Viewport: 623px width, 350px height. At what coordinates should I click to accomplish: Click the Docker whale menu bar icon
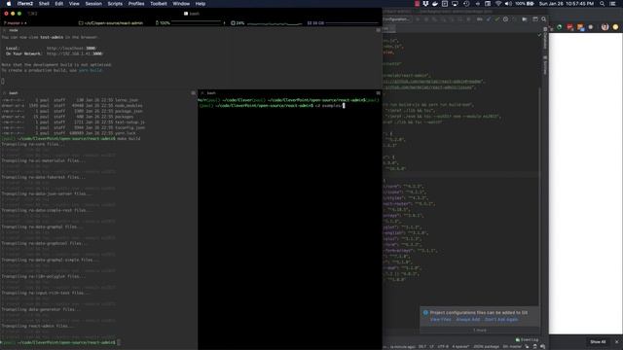[x=435, y=4]
